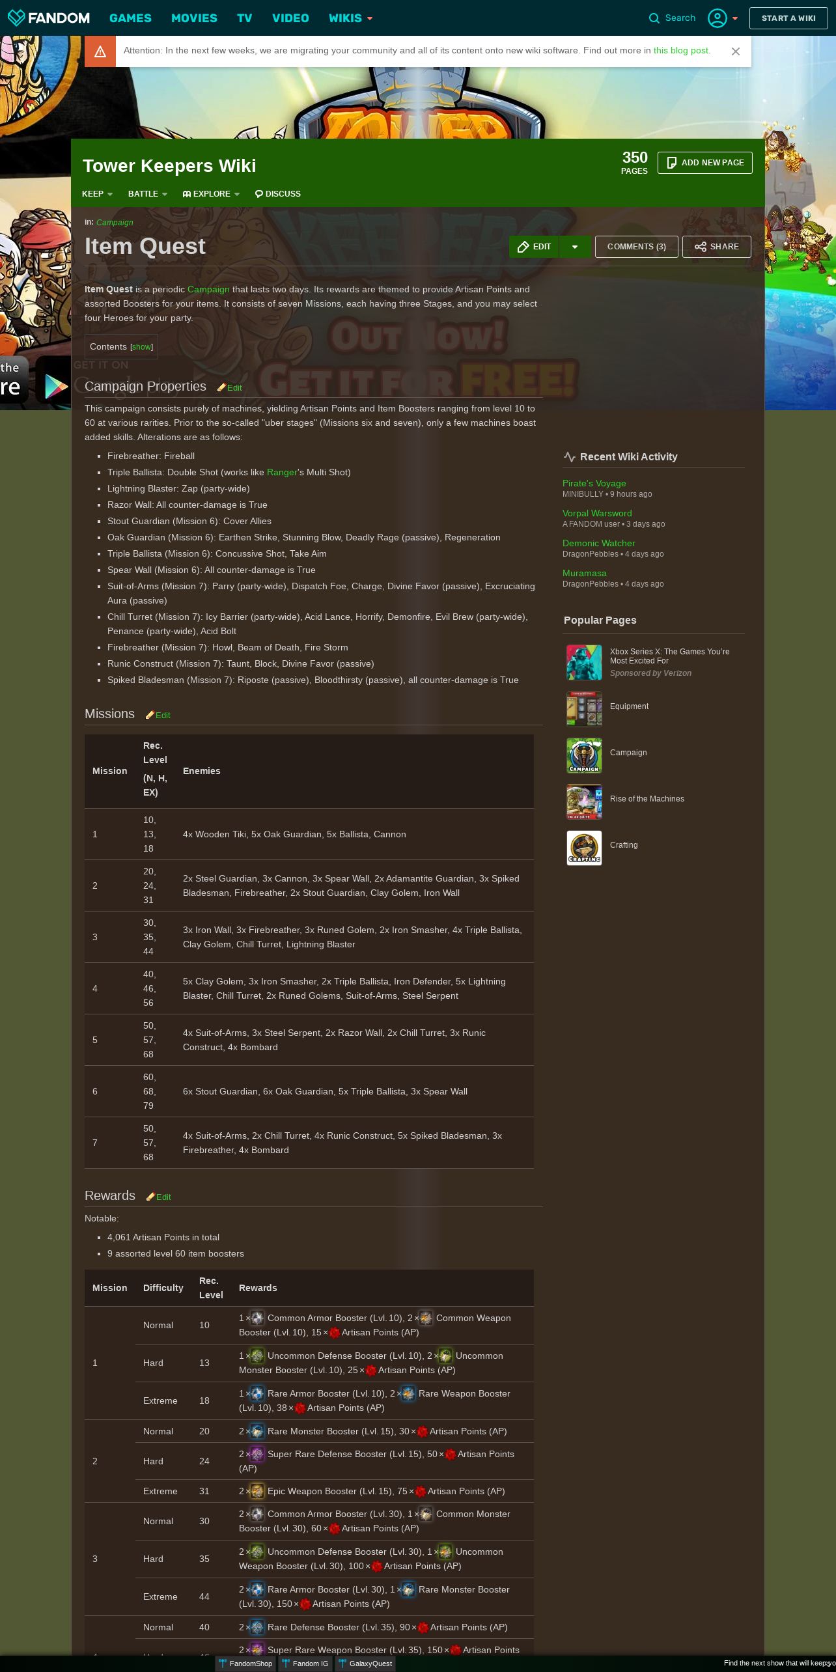This screenshot has width=836, height=1672.
Task: Open the EXPLORE navigation menu
Action: (211, 194)
